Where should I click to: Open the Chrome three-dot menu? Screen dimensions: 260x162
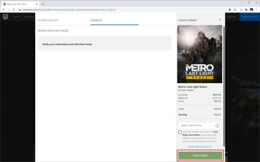click(256, 10)
